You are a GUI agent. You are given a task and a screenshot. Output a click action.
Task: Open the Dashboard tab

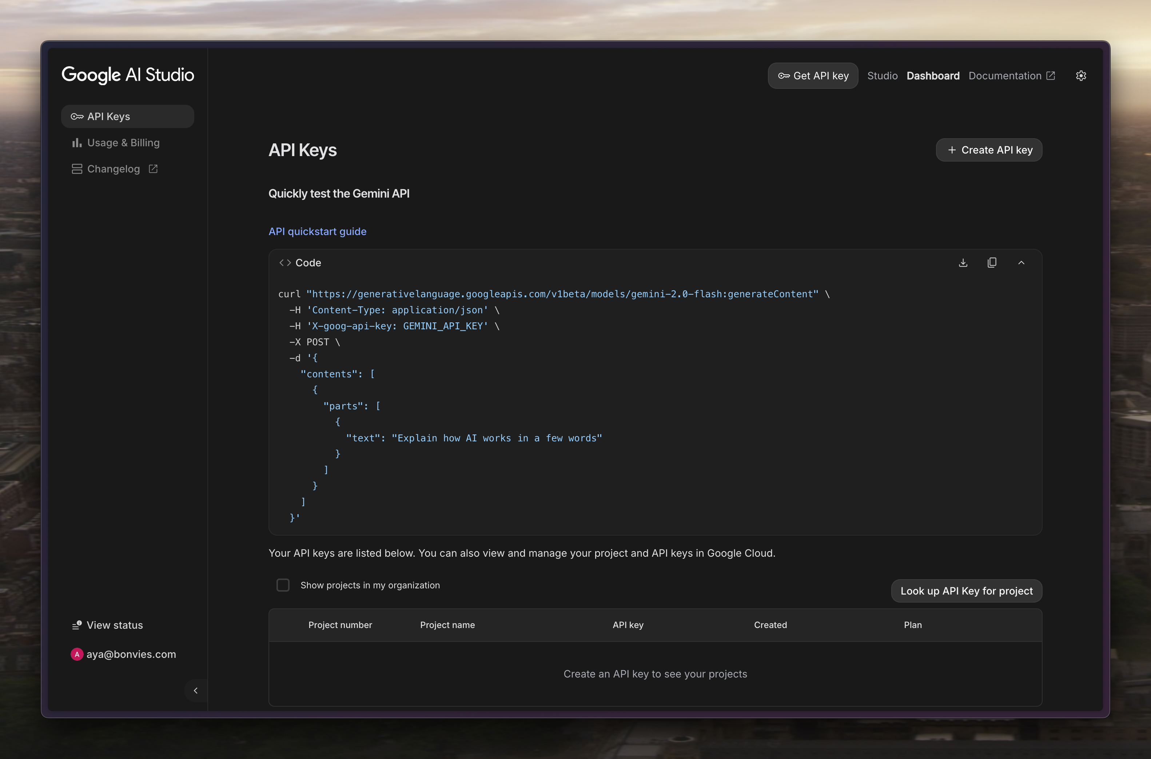coord(933,76)
